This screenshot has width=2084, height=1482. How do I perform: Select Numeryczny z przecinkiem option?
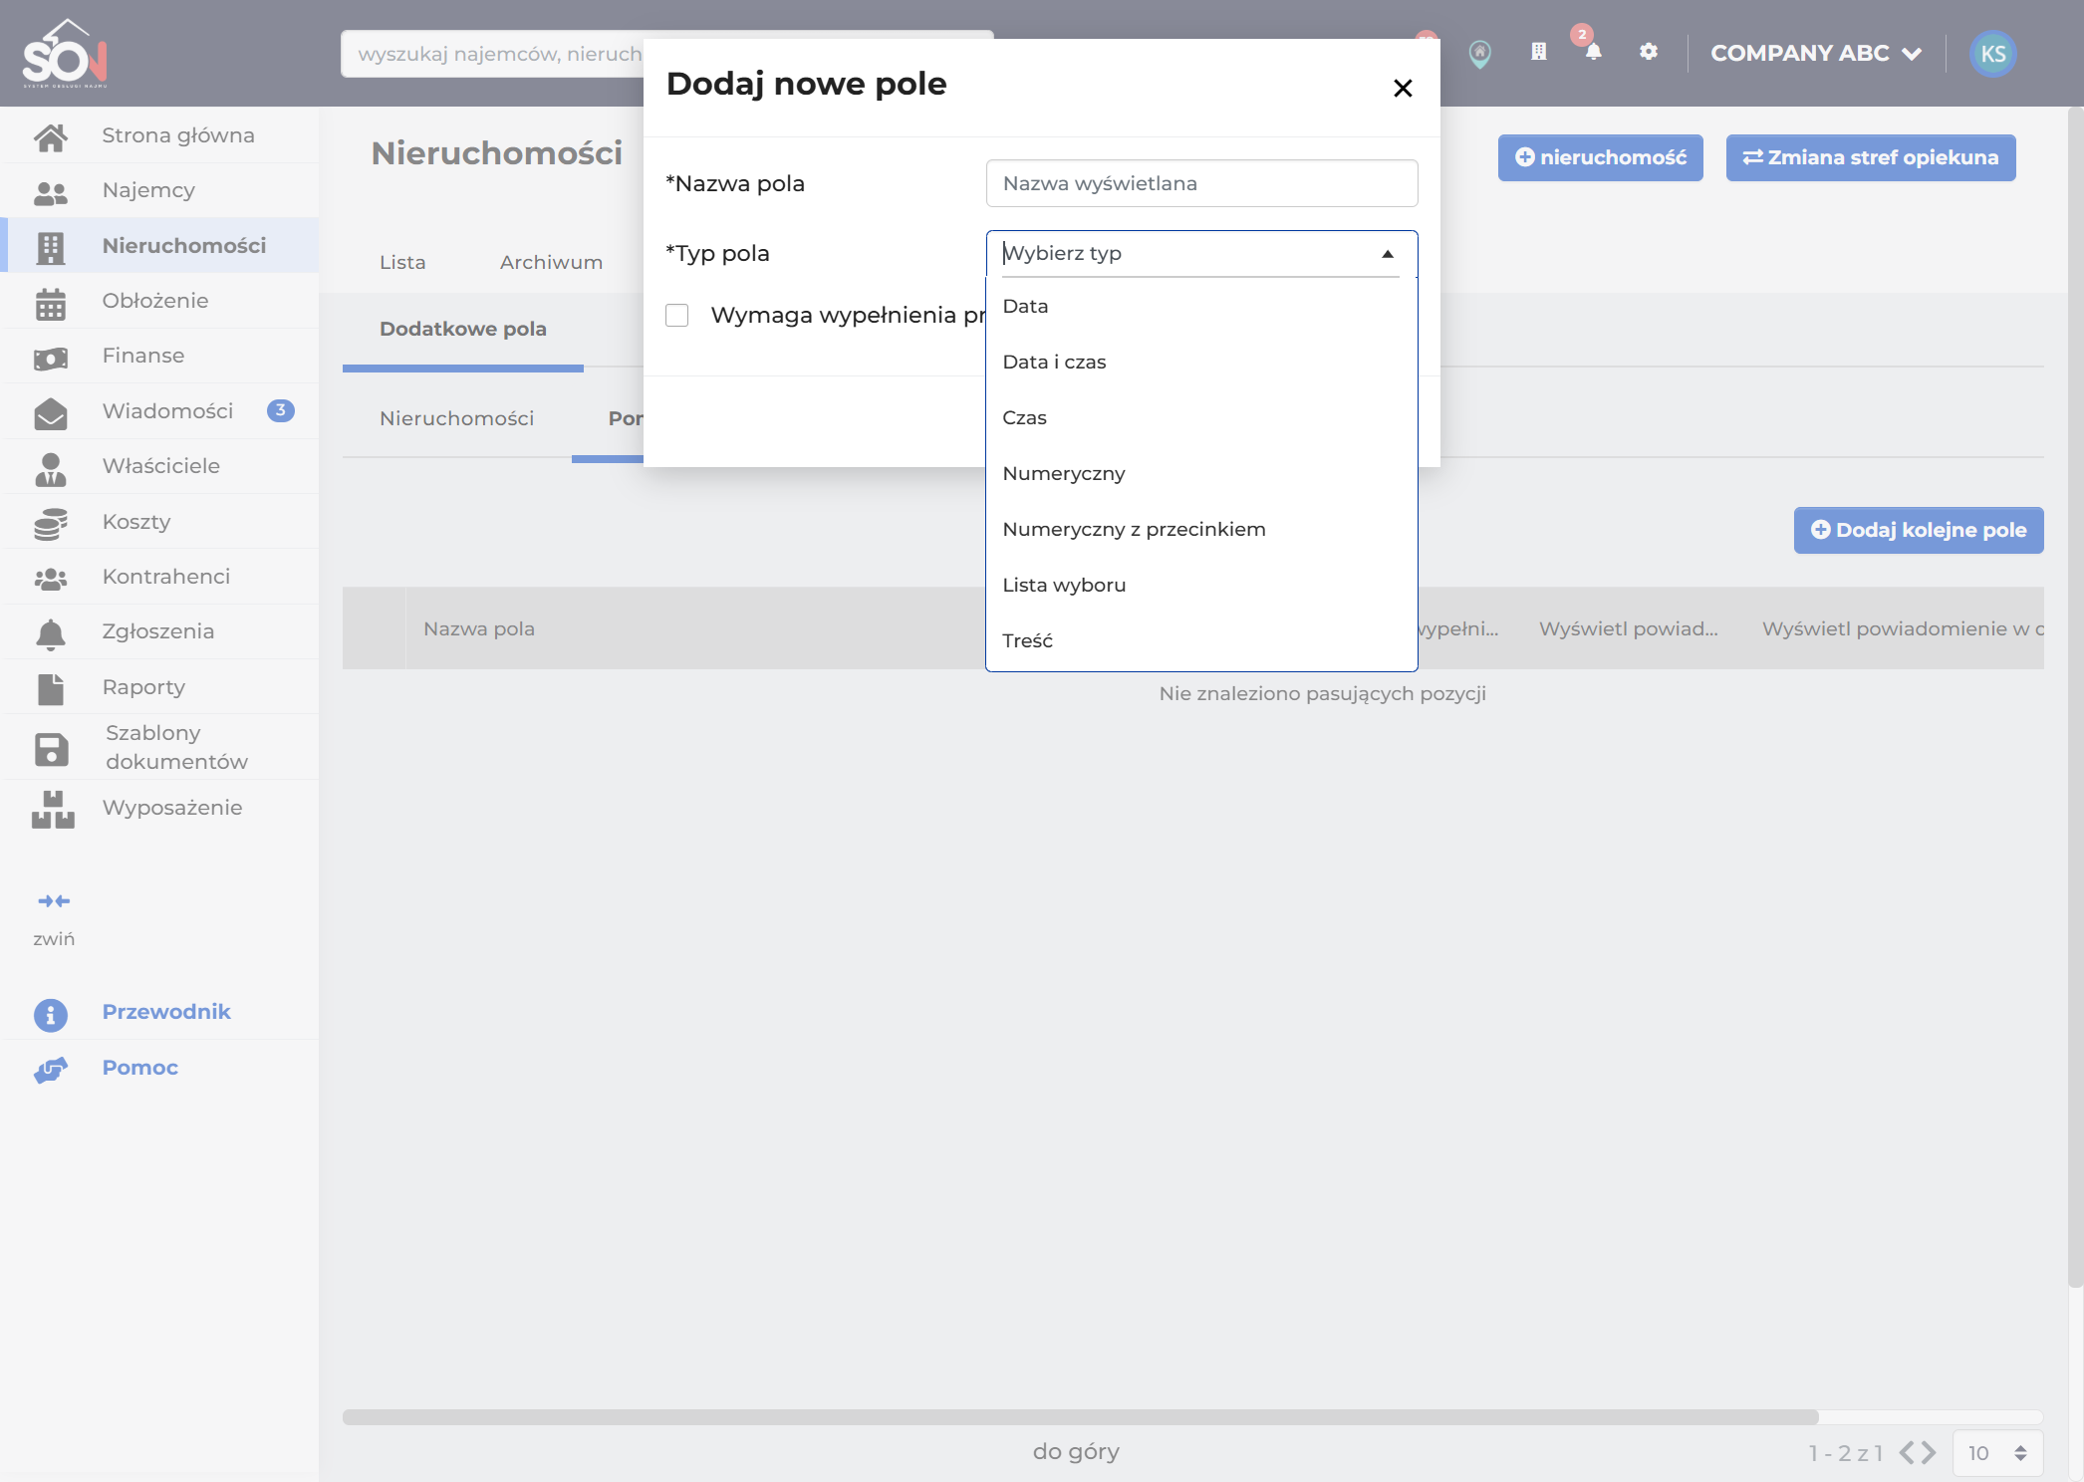[x=1201, y=530]
